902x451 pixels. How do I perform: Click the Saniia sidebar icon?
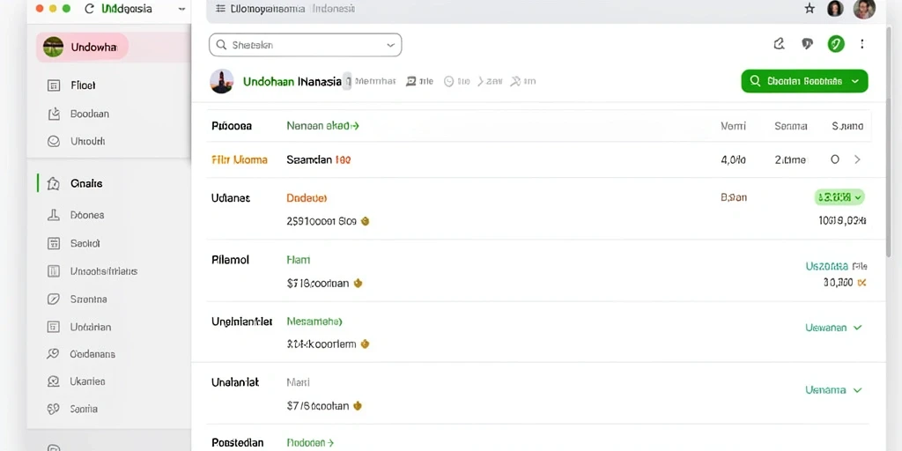(54, 409)
